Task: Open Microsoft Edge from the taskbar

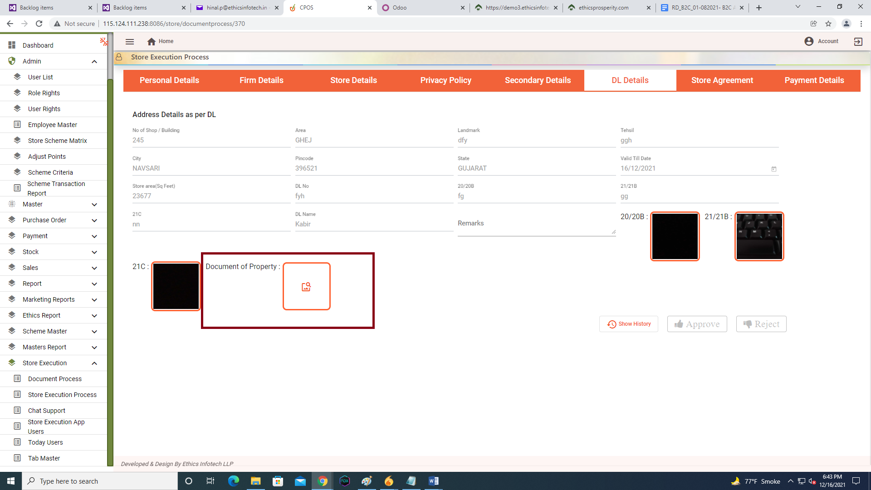Action: click(x=233, y=481)
